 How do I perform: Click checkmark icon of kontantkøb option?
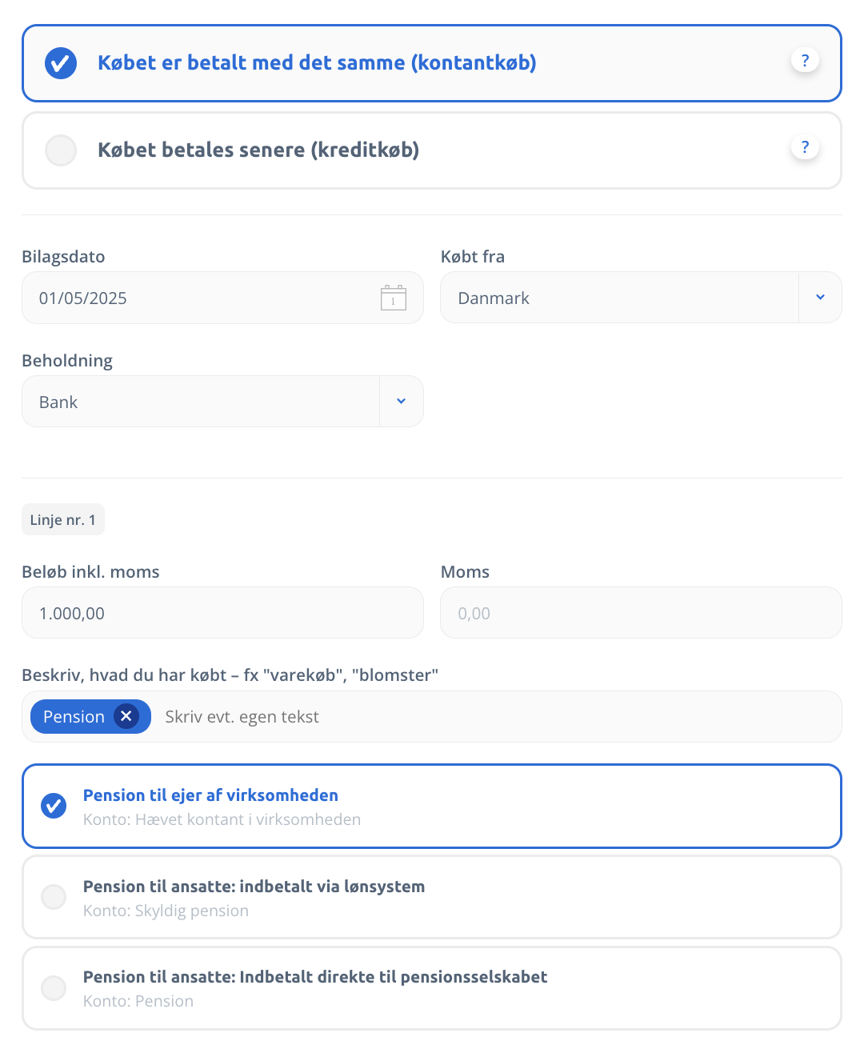coord(61,63)
